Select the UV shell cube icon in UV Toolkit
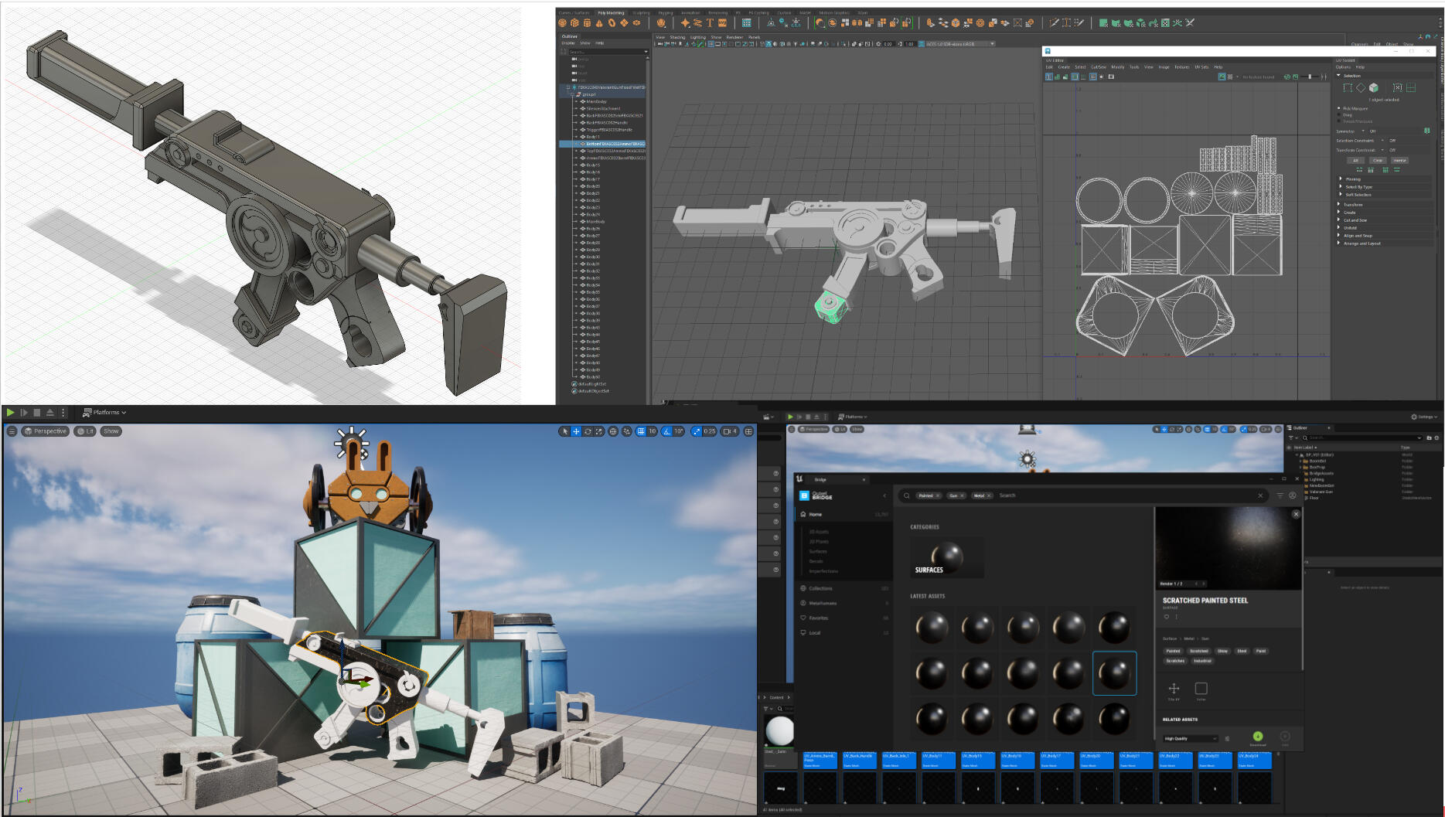 pyautogui.click(x=1374, y=88)
